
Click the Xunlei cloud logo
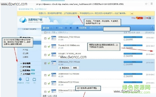pos(23,20)
